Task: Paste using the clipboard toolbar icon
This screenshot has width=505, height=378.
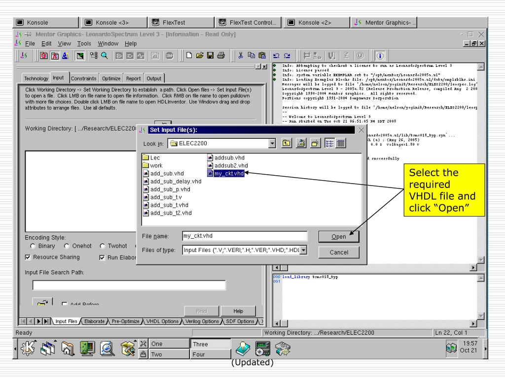Action: click(262, 56)
